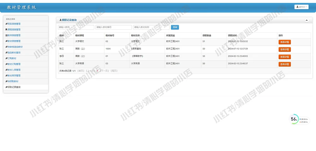Open 教材库存管理 from the sidebar menu
Screen dimensions: 316x151
coord(26,76)
